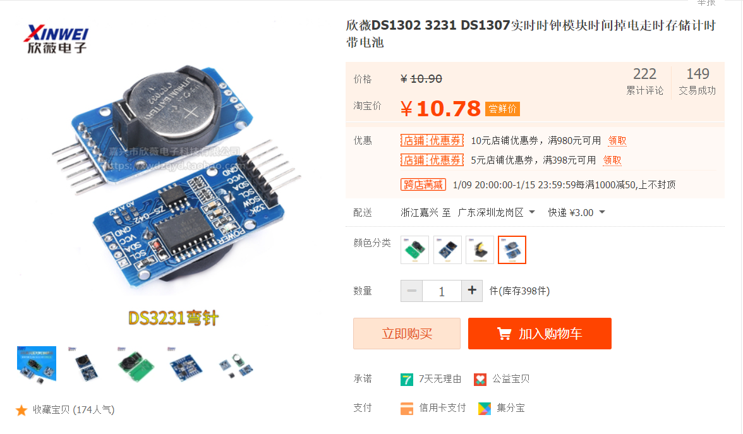Select the first green module color option

(414, 250)
